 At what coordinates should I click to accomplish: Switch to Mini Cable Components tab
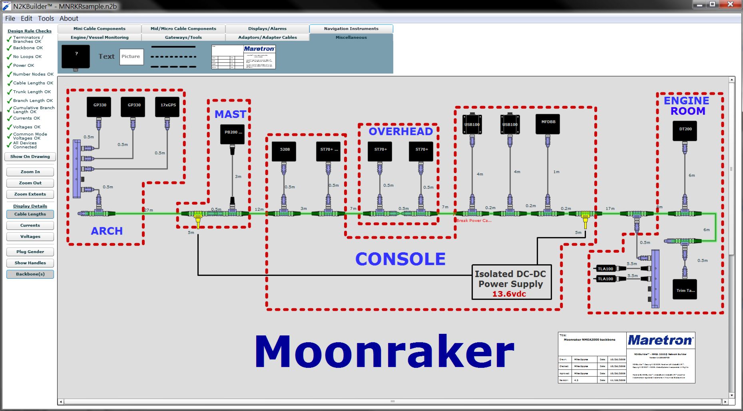tap(100, 29)
